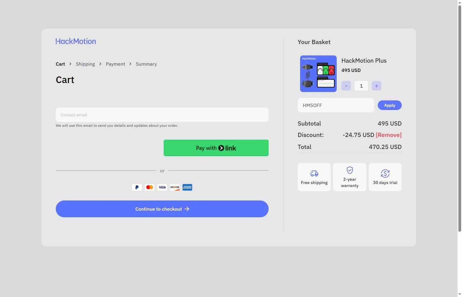This screenshot has height=297, width=462.
Task: Click the Total value 470.25 USD
Action: pyautogui.click(x=385, y=147)
